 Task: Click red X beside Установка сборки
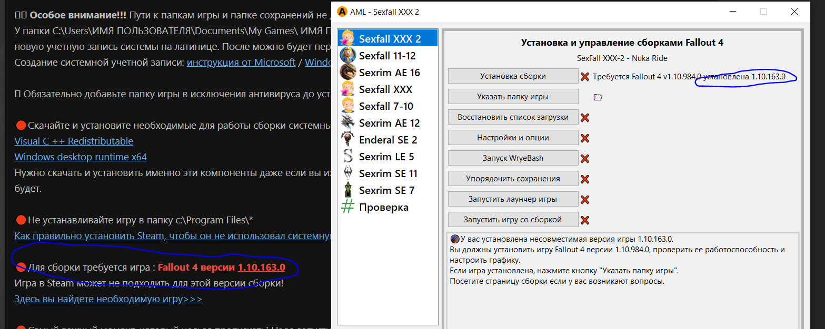point(584,77)
